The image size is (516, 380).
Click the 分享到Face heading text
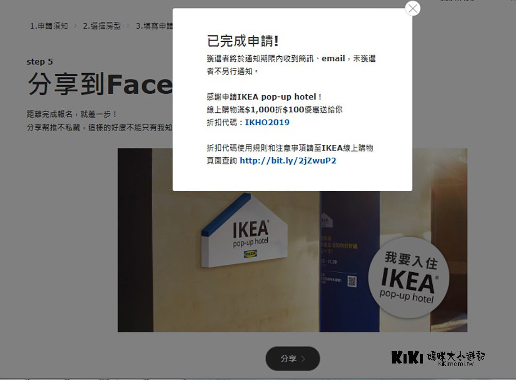click(x=100, y=84)
